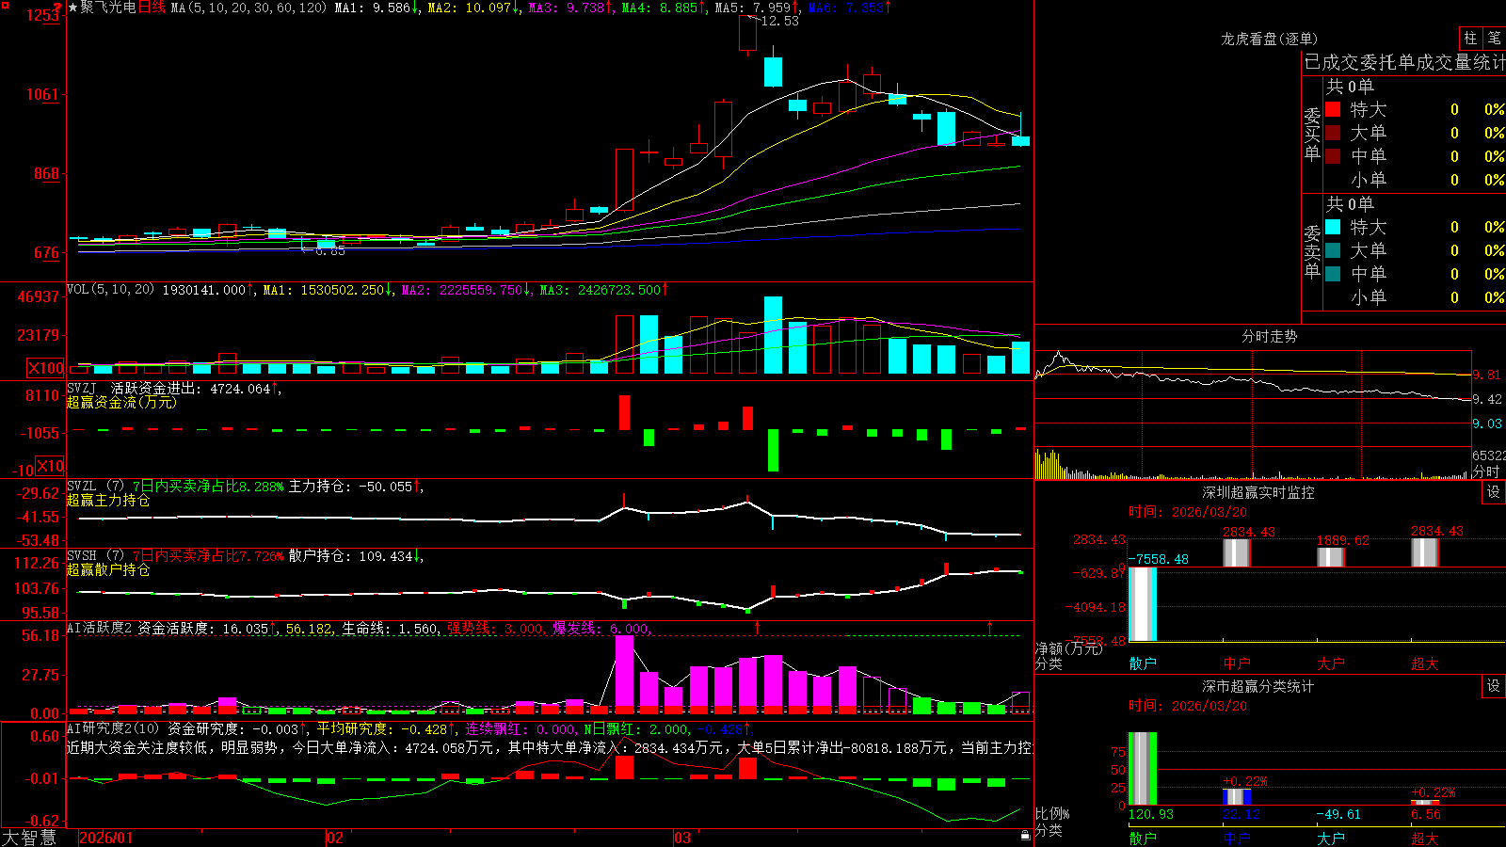This screenshot has height=847, width=1506.
Task: Click the 6.85 low price marker
Action: (x=329, y=250)
